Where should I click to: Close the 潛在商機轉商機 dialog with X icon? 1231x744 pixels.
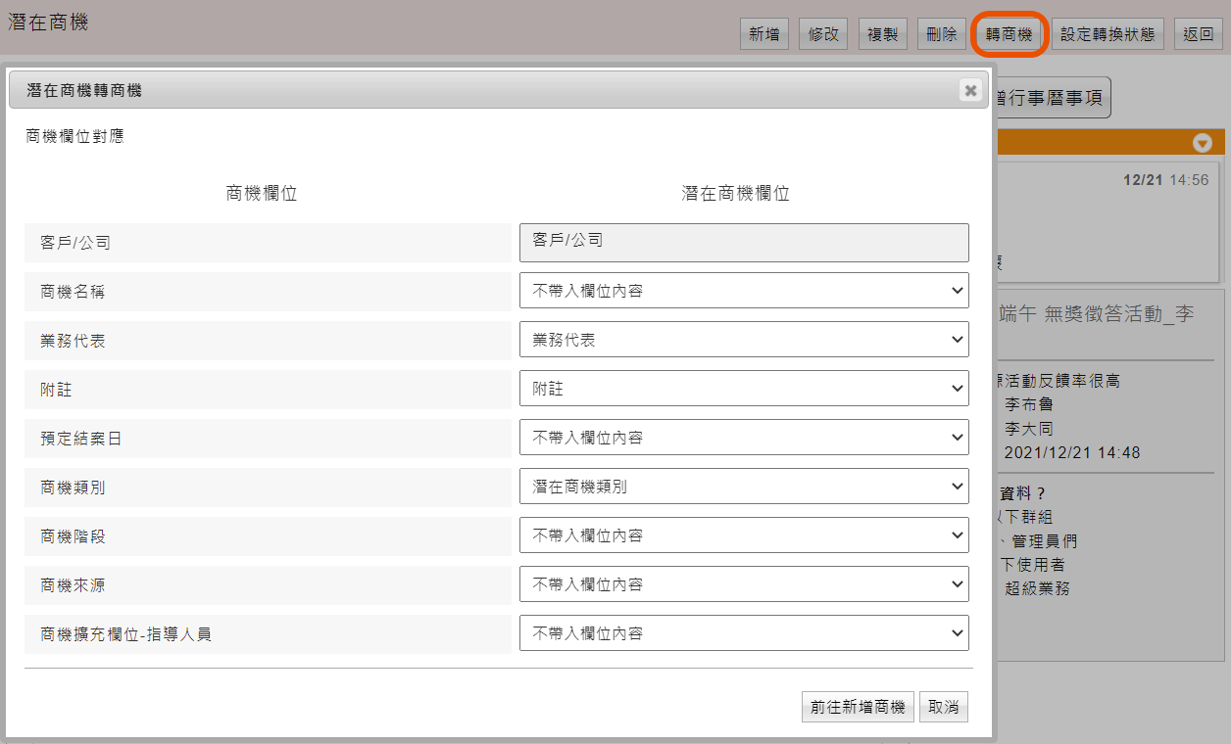coord(970,90)
